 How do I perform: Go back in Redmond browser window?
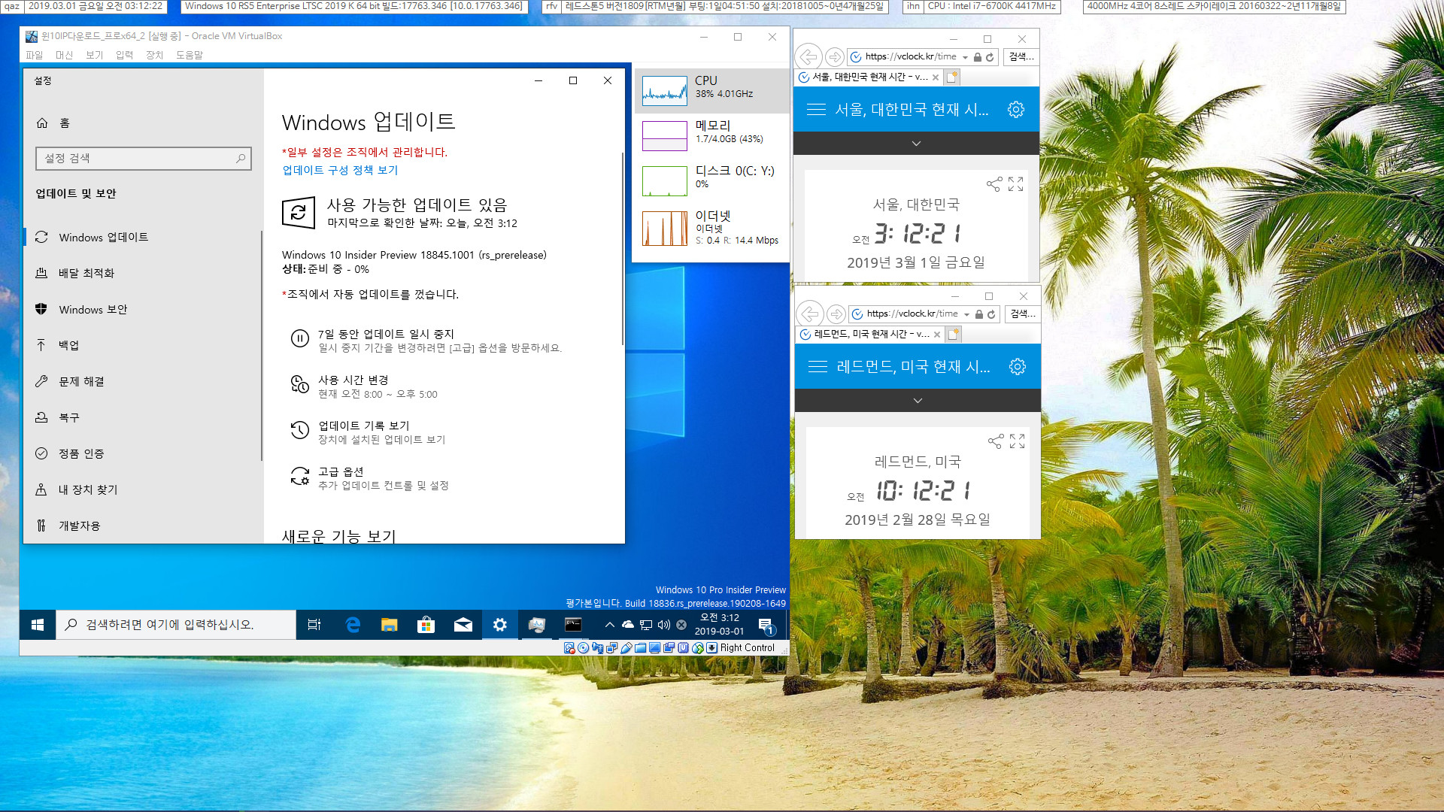pos(810,314)
